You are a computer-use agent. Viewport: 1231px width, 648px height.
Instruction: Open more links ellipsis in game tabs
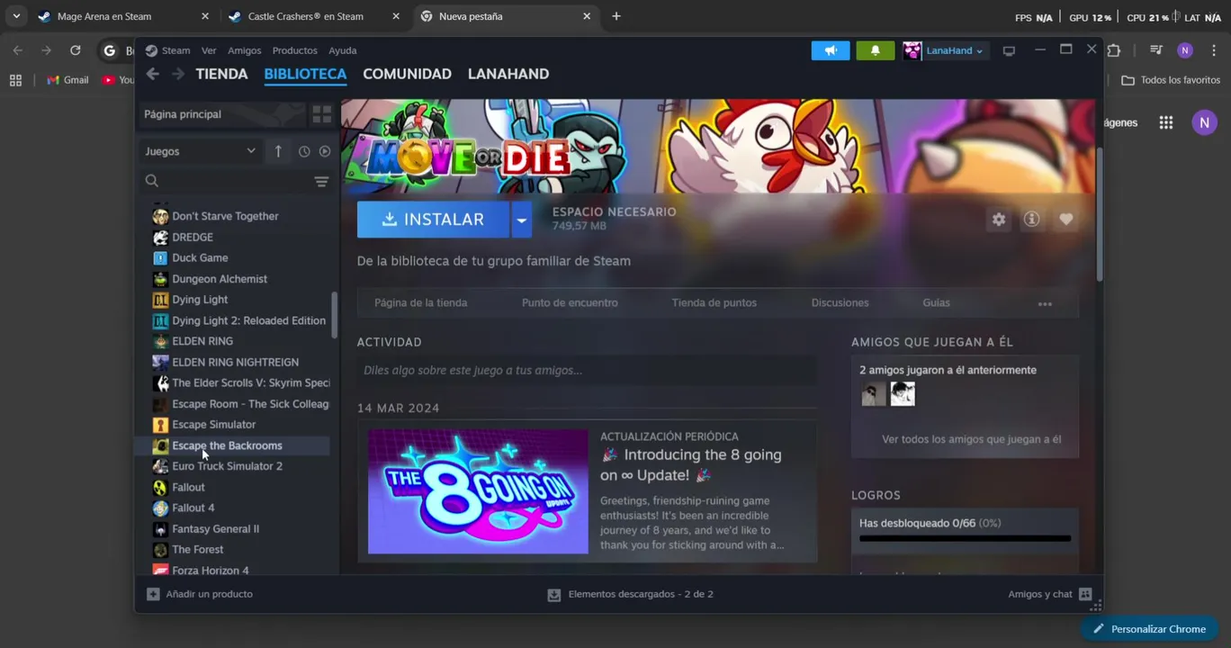[1045, 304]
